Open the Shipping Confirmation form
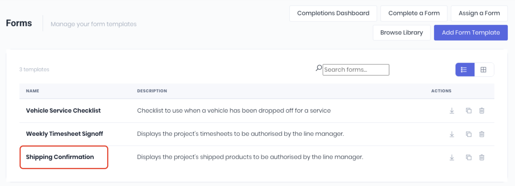This screenshot has width=515, height=186. point(60,157)
